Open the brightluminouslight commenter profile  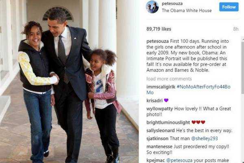tap(168, 123)
